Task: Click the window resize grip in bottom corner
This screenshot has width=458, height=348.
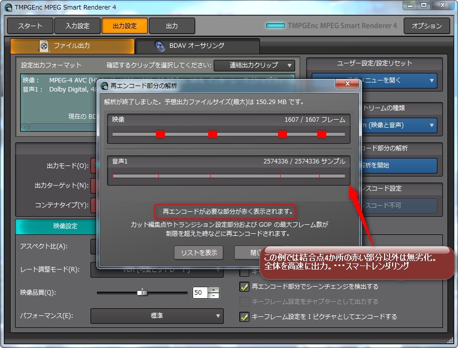Action: (x=450, y=340)
